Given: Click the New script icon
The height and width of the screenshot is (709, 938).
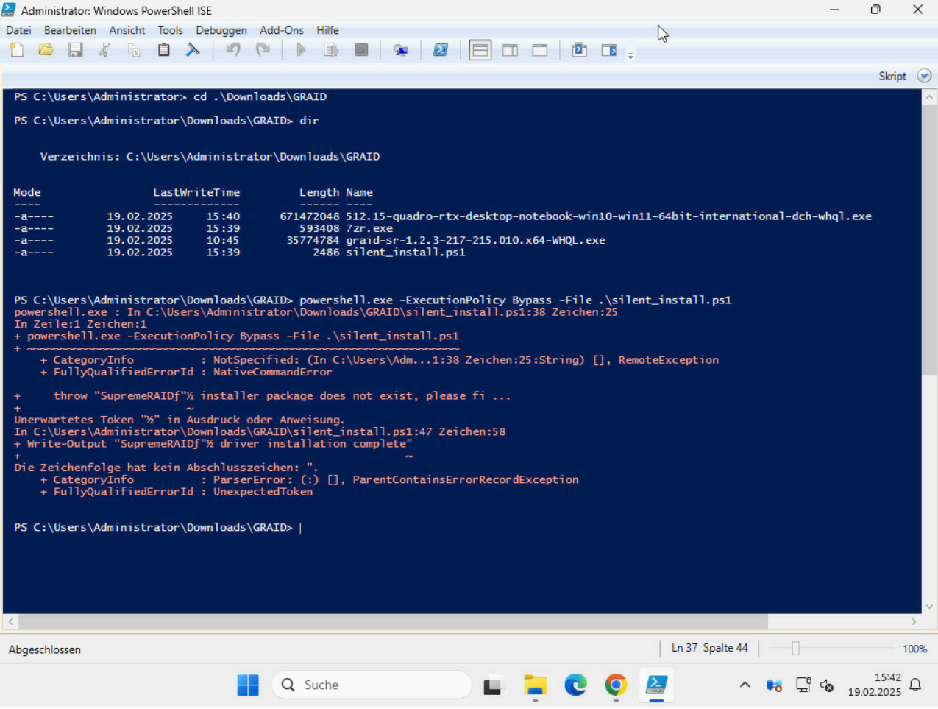Looking at the screenshot, I should point(16,50).
